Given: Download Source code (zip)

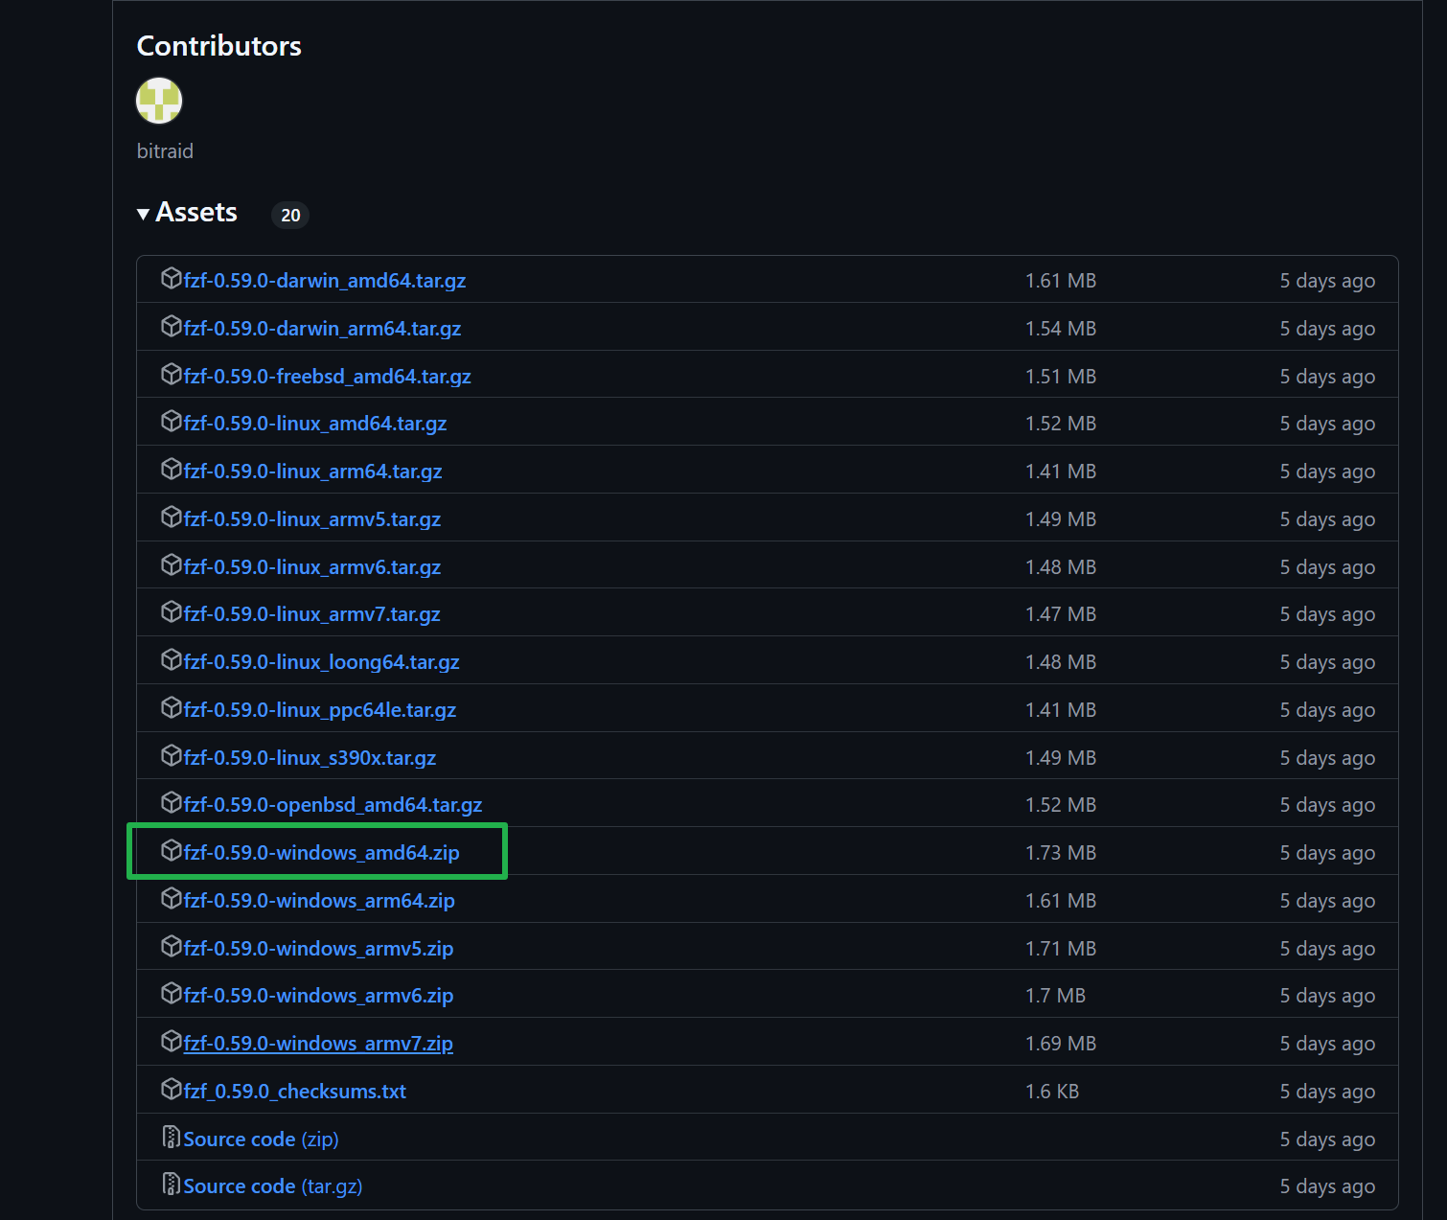Looking at the screenshot, I should [x=262, y=1139].
